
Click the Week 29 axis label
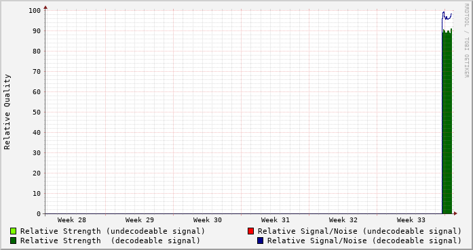pyautogui.click(x=140, y=220)
